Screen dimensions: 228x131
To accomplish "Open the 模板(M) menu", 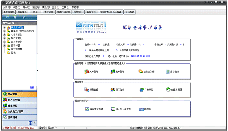I will click(46, 7).
